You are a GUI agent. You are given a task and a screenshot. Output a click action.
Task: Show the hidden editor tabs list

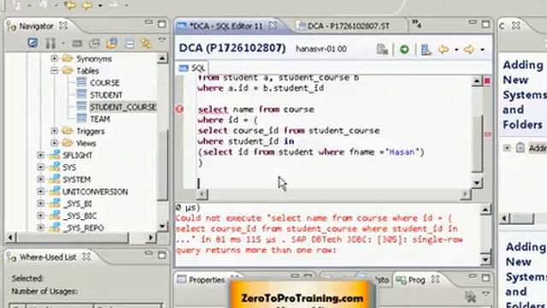[416, 25]
